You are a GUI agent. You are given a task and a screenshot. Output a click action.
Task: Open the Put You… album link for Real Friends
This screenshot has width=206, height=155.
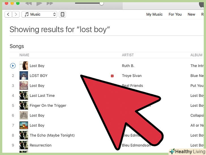pos(197,86)
